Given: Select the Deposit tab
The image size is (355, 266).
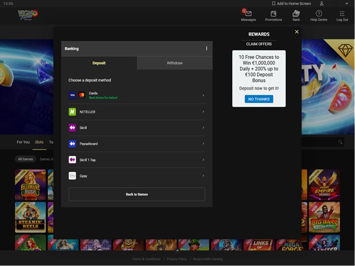Looking at the screenshot, I should 99,63.
